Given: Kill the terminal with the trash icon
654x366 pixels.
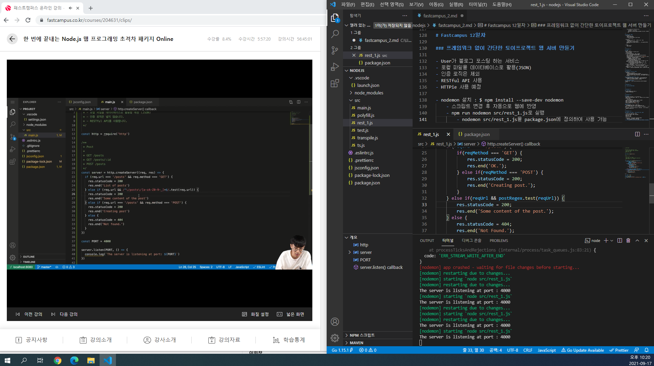Looking at the screenshot, I should point(628,241).
